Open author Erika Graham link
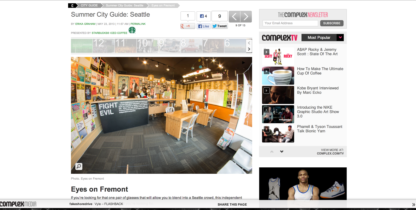The image size is (416, 210). coord(85,24)
